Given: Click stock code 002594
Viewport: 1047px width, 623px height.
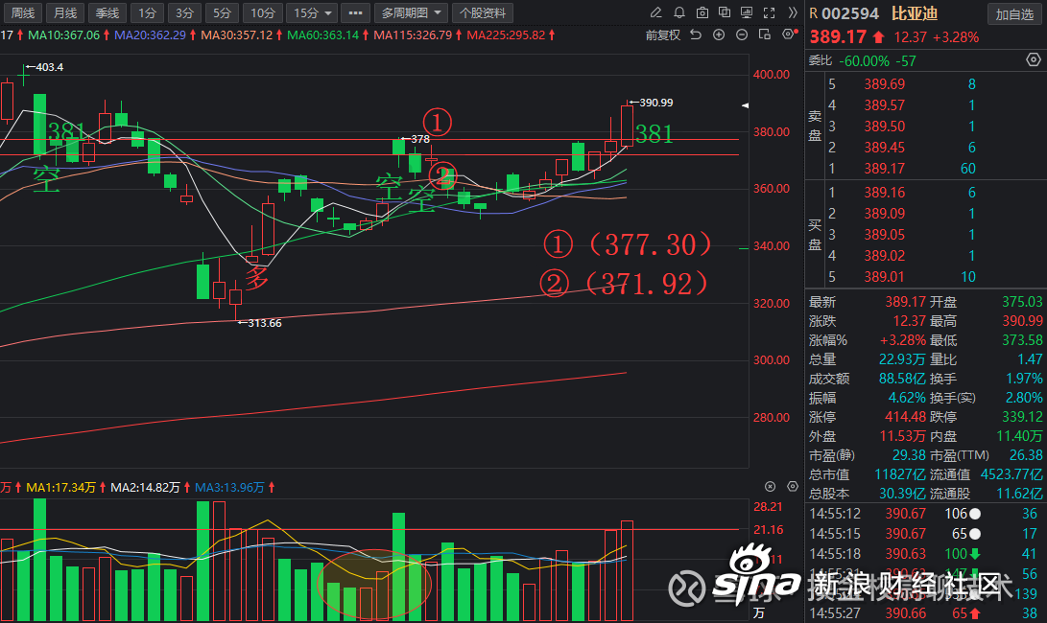Looking at the screenshot, I should point(850,13).
